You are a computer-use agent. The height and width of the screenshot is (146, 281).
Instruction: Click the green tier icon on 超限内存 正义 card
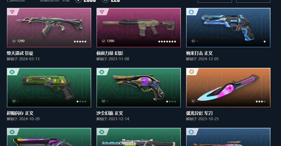tap(12, 72)
